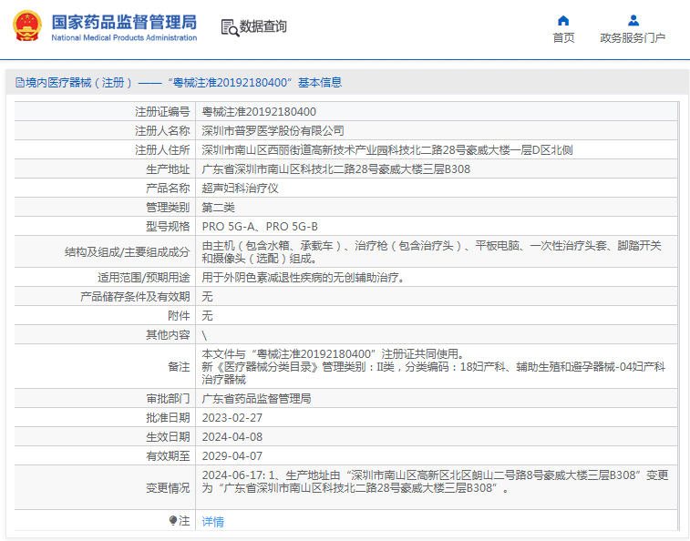Click the backslash value for 其他内容
Image resolution: width=690 pixels, height=541 pixels.
[204, 335]
